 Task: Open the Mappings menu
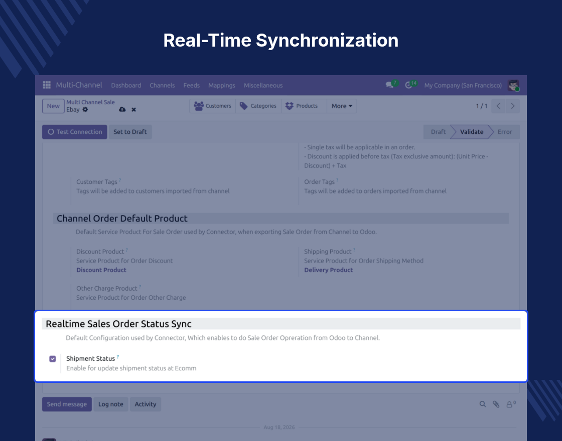[221, 85]
